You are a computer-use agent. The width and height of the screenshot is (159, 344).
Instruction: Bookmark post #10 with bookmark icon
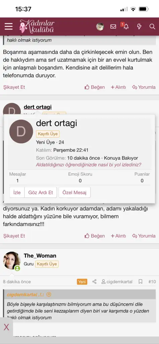tap(141, 282)
